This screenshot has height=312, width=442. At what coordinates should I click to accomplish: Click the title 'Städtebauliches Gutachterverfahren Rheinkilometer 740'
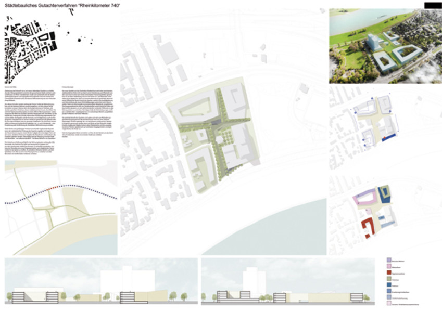70,5
